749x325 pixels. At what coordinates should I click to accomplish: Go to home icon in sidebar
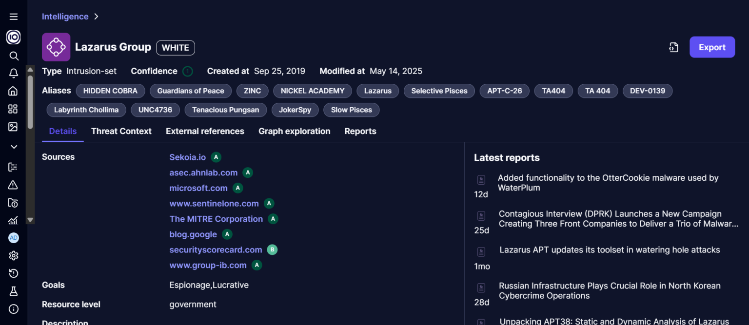[x=13, y=91]
